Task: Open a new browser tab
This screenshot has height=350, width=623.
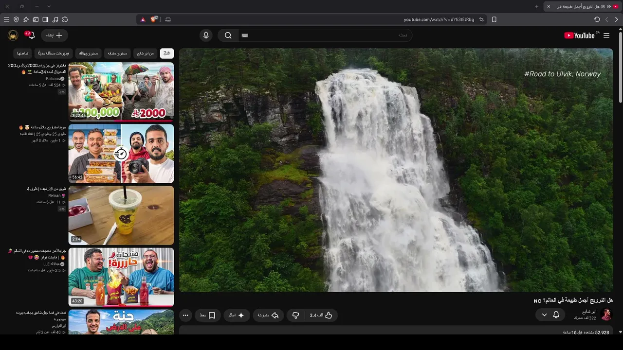Action: pos(537,6)
